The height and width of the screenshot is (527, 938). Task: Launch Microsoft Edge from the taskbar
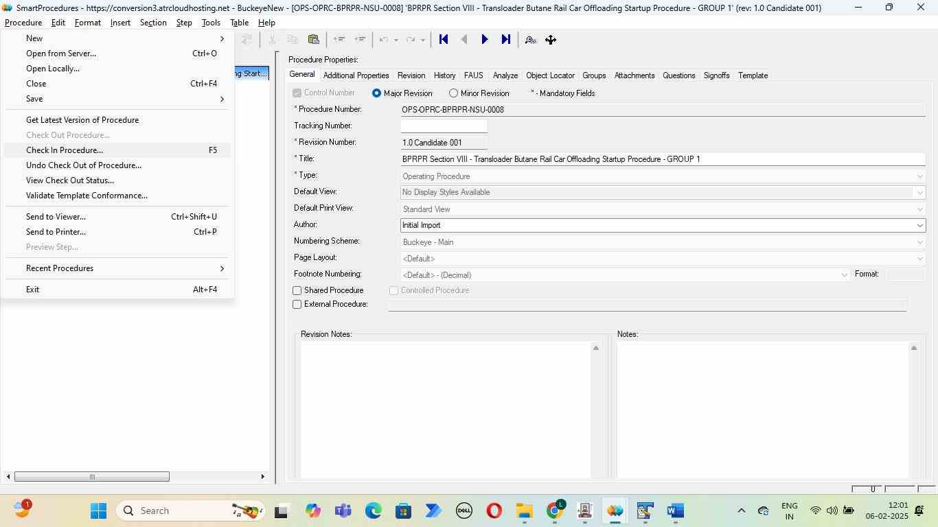(x=373, y=511)
